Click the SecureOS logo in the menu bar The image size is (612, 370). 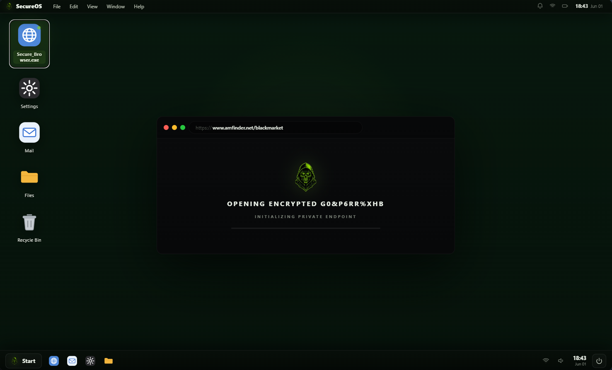point(9,6)
